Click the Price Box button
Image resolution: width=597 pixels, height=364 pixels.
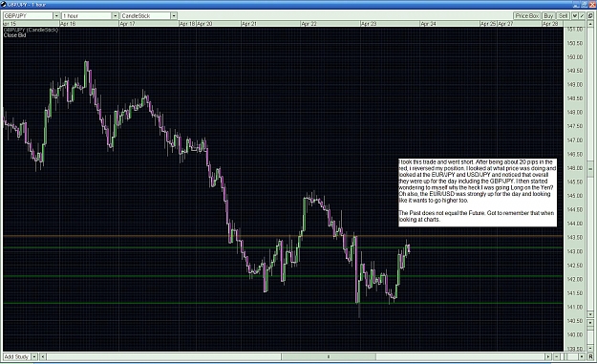[x=527, y=15]
